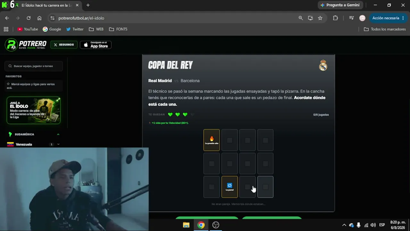The height and width of the screenshot is (231, 410).
Task: Click the address bar URL
Action: click(x=81, y=18)
